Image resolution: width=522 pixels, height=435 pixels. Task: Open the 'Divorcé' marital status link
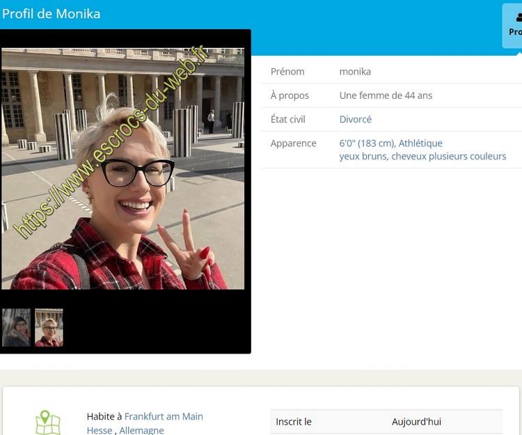coord(355,120)
